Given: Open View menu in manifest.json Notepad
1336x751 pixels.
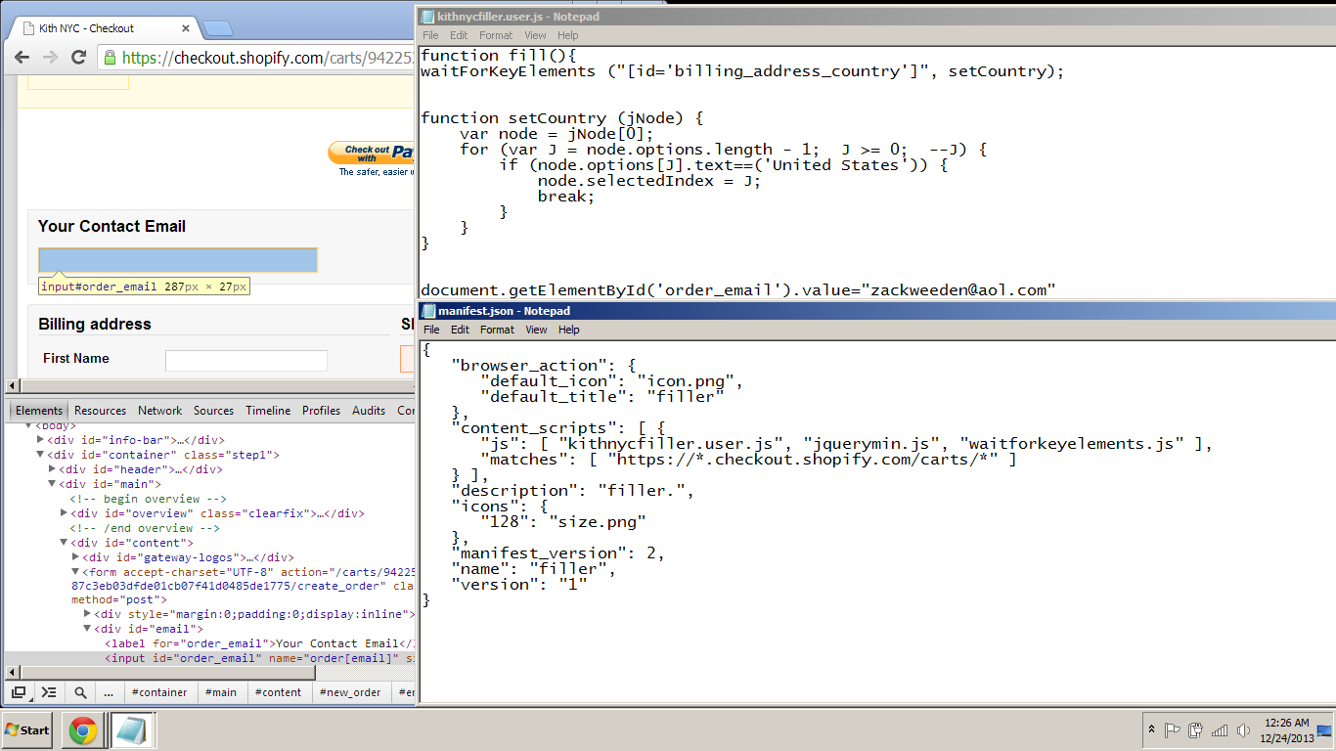Looking at the screenshot, I should 535,330.
